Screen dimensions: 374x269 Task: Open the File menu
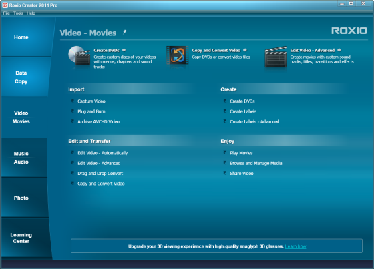[x=7, y=13]
